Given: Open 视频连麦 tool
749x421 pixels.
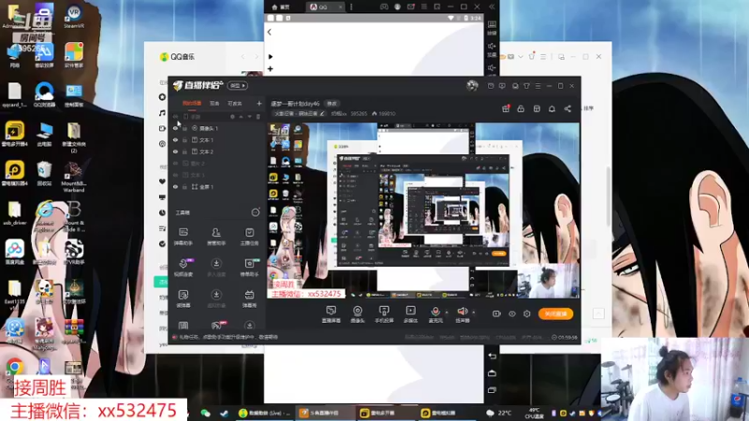Looking at the screenshot, I should click(184, 268).
